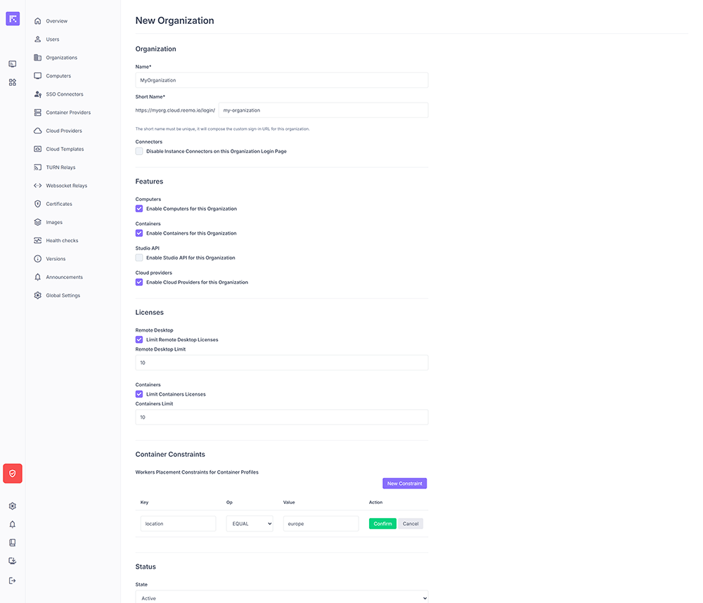Click the apps grid icon in left rail

[x=13, y=82]
